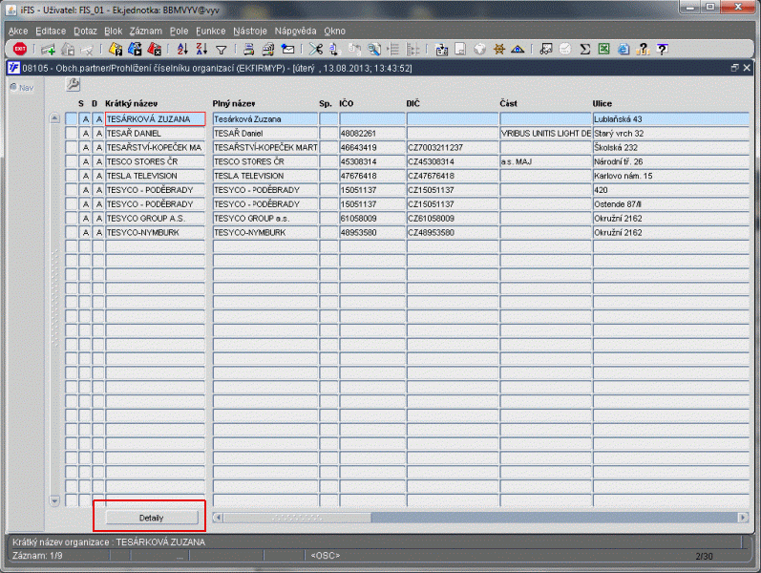Screen dimensions: 761x573
Task: Click the printer icon
Action: click(x=249, y=49)
